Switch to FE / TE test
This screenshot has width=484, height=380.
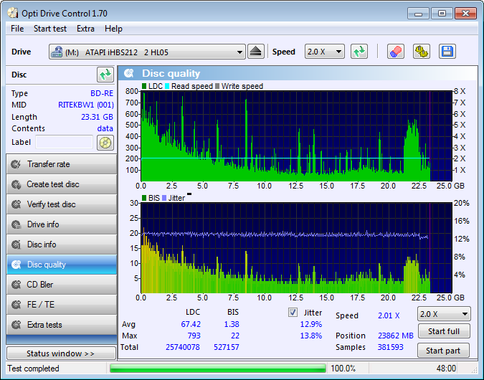pyautogui.click(x=62, y=305)
